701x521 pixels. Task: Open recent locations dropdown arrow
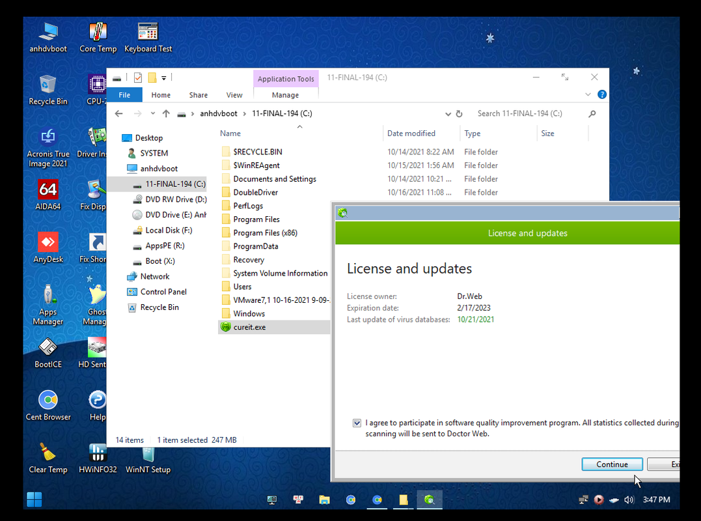pyautogui.click(x=153, y=113)
